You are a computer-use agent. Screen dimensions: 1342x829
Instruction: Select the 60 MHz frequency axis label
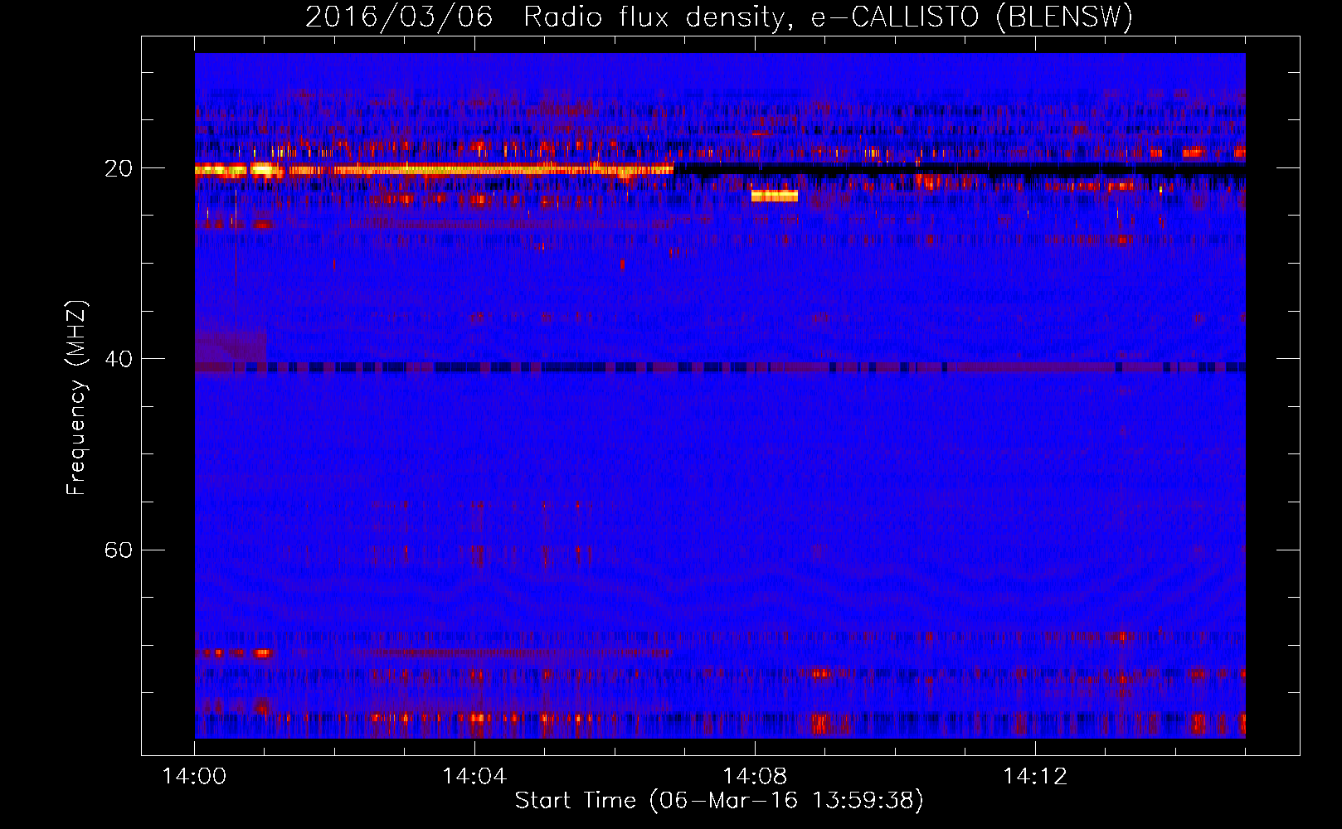coord(119,550)
